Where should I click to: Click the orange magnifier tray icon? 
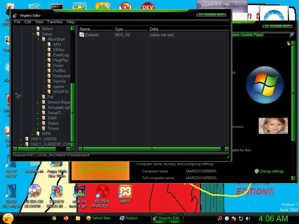(220, 218)
